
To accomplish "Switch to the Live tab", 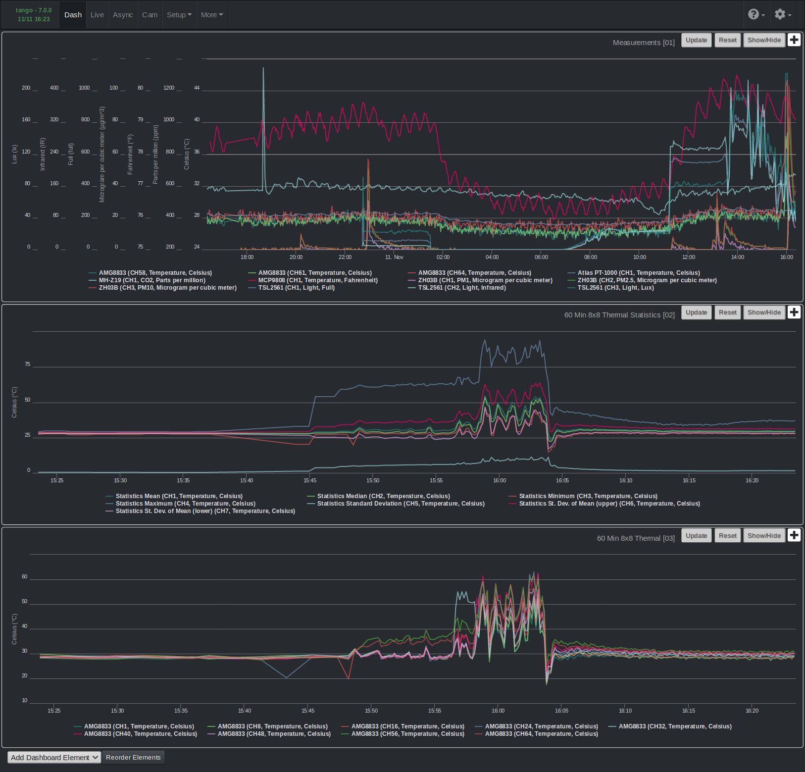I will pos(97,14).
